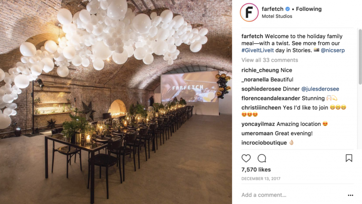Screen dimensions: 362x204
Task: Visit the @nicserp photographer profile
Action: (333, 50)
